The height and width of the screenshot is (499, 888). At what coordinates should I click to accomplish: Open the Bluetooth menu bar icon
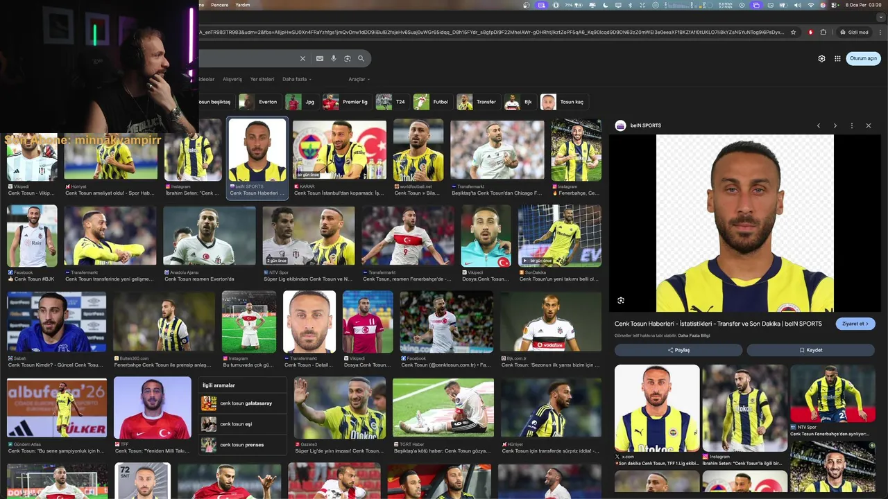(x=630, y=5)
